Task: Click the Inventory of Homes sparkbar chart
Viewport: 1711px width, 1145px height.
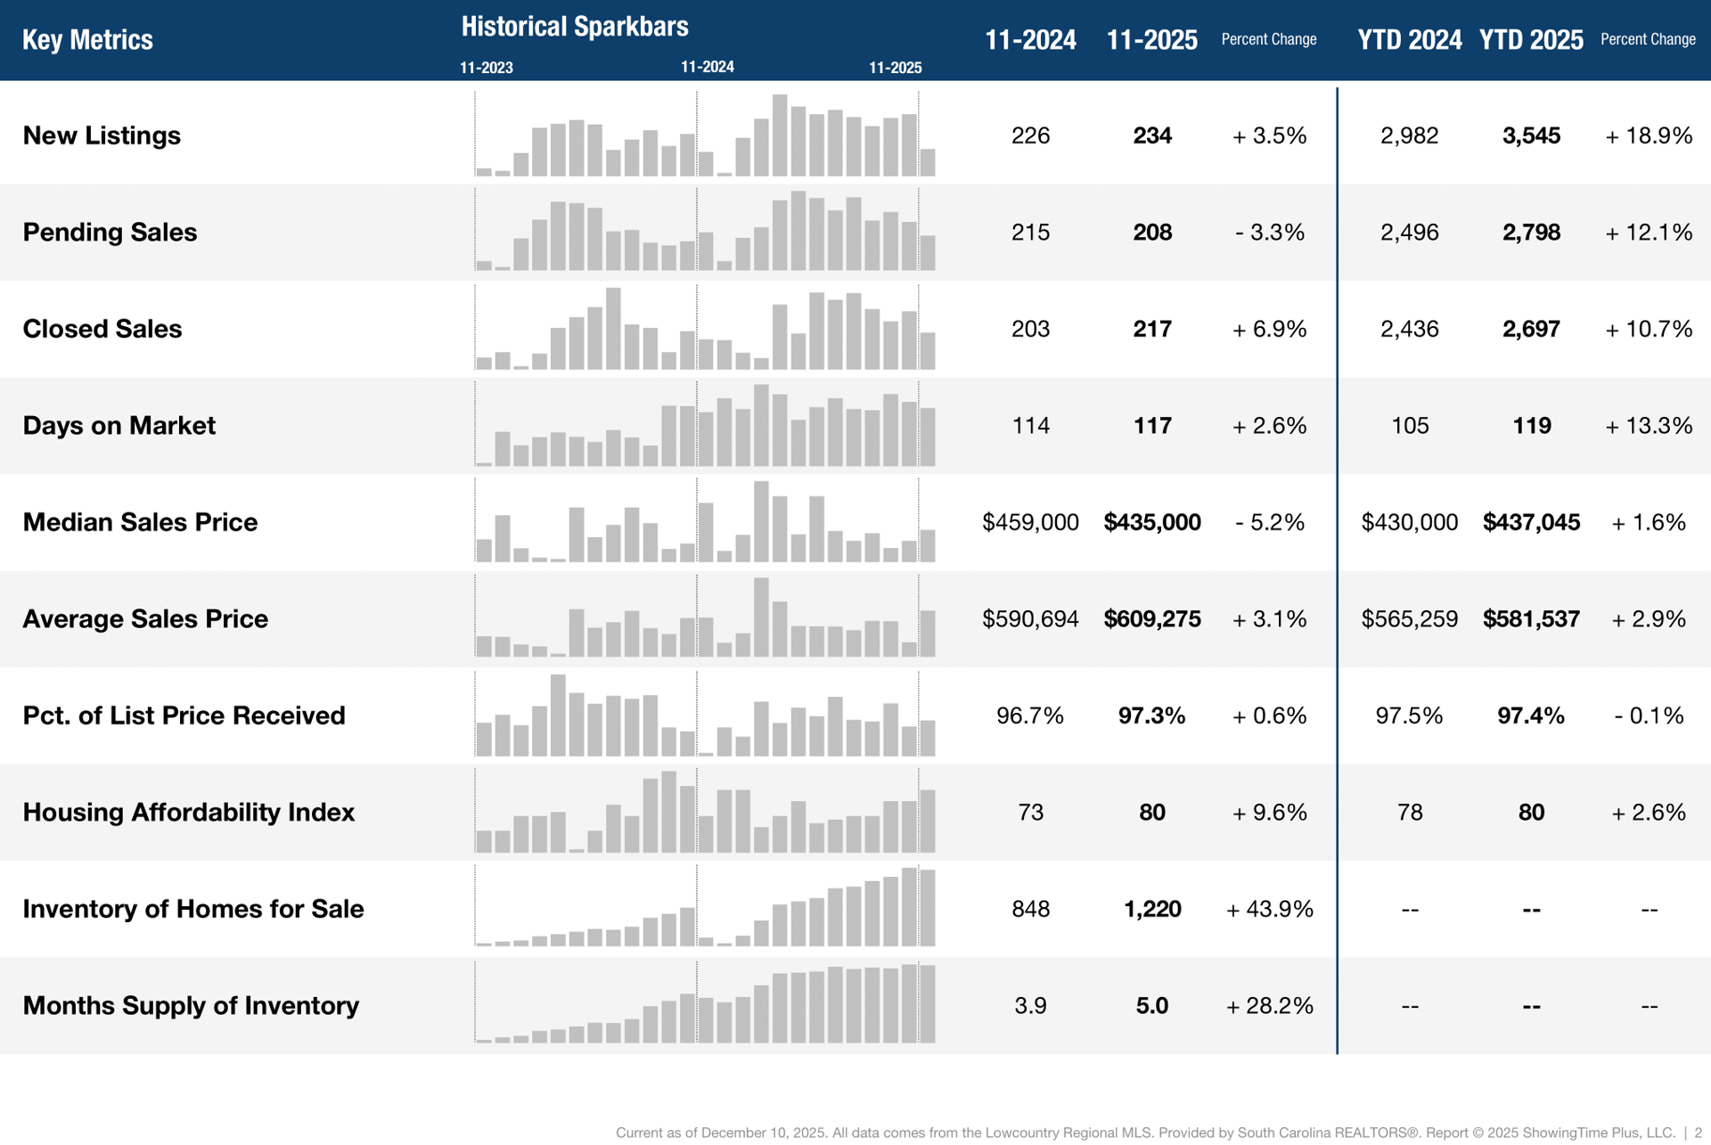Action: [x=704, y=909]
